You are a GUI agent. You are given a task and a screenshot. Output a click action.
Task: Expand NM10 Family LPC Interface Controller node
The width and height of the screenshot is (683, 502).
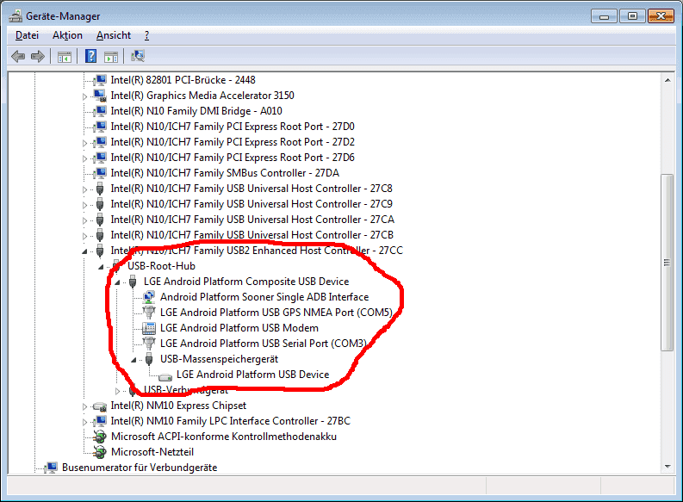85,422
